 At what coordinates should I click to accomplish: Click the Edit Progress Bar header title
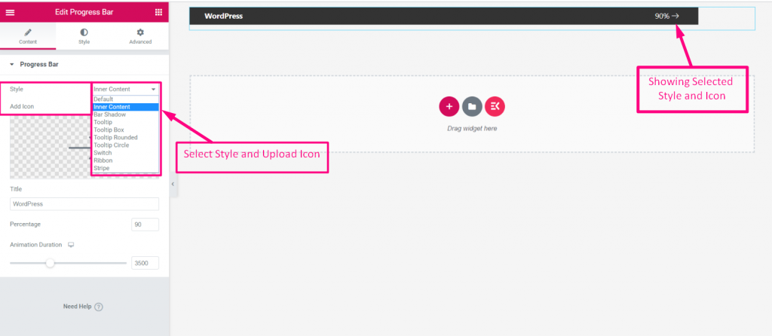[84, 12]
